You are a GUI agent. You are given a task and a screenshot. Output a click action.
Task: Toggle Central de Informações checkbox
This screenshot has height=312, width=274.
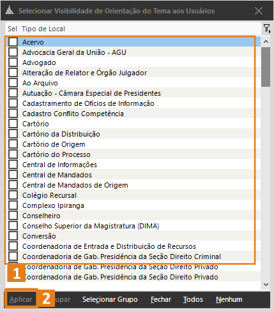tap(13, 165)
